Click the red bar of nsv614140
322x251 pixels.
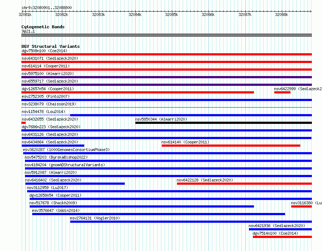click(x=231, y=146)
